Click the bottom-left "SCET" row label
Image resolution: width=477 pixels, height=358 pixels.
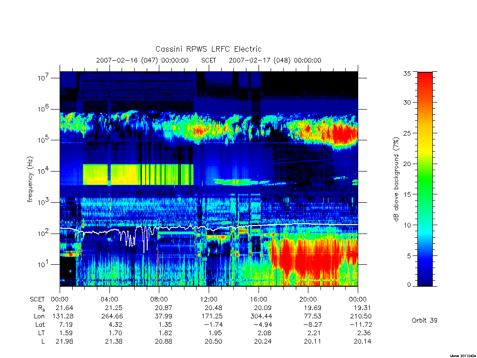tap(37, 299)
